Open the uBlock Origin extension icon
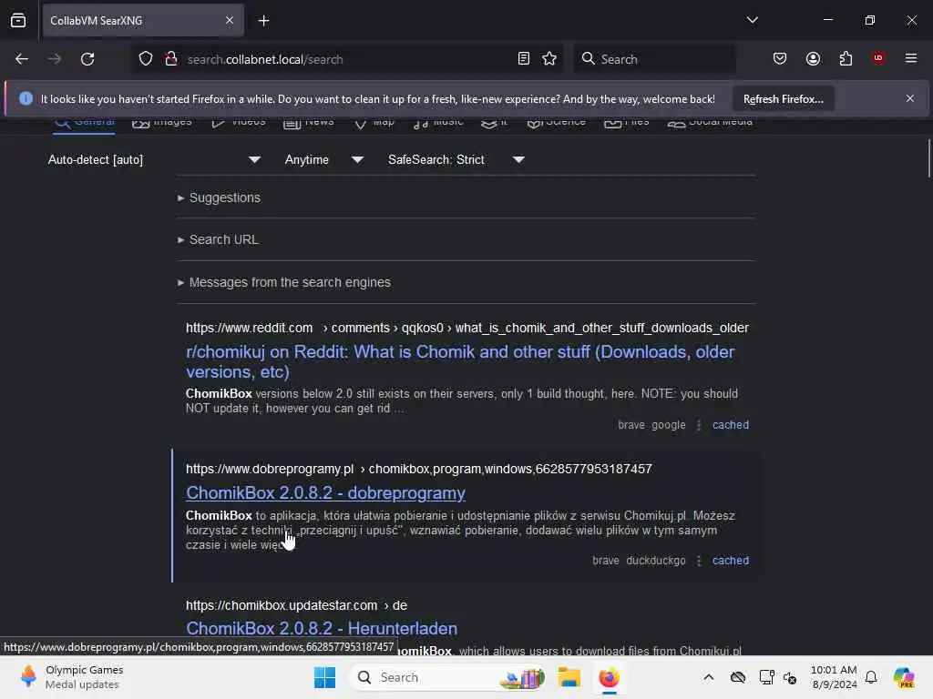933x699 pixels. (x=878, y=58)
